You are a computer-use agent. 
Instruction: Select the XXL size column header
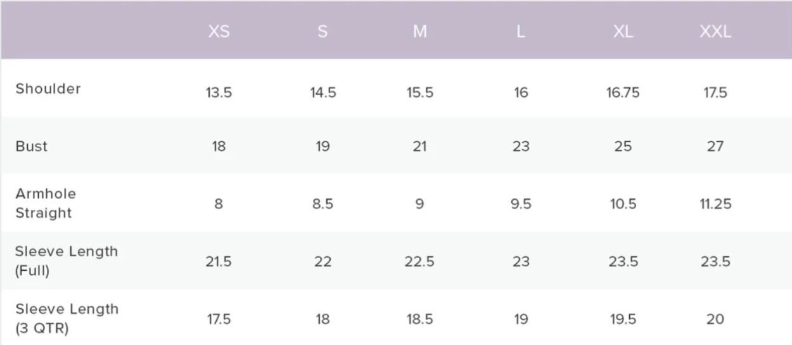tap(715, 32)
